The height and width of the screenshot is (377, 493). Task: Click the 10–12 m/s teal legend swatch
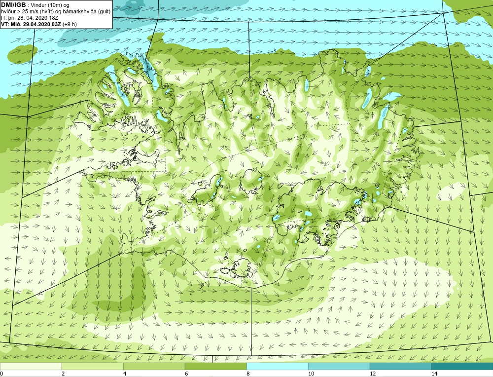tap(339, 367)
